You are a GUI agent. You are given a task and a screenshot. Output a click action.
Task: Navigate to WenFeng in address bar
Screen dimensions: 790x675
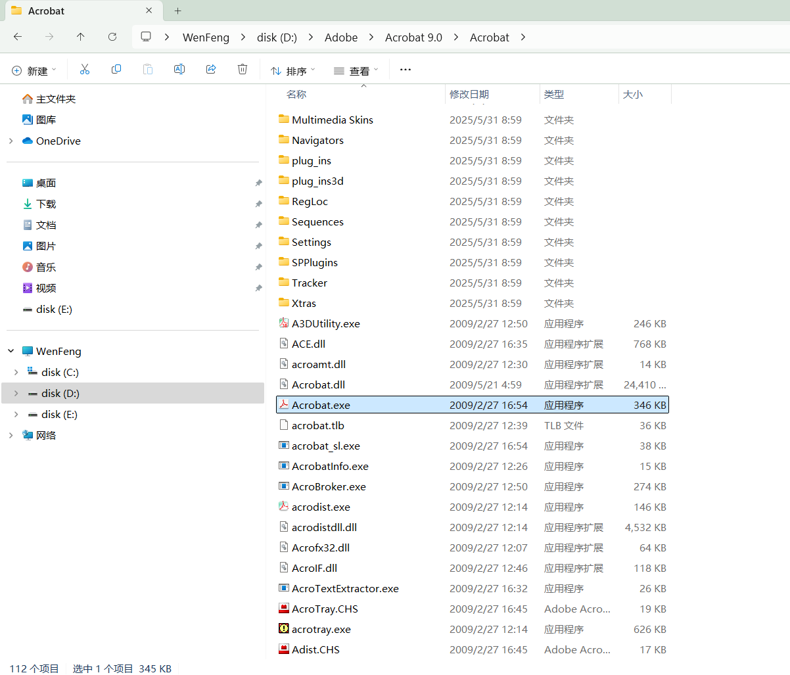click(206, 37)
